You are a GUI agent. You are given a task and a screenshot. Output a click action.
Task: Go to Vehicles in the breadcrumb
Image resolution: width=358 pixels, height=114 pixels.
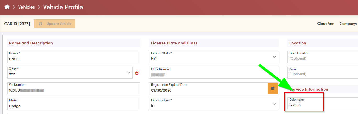coord(26,7)
